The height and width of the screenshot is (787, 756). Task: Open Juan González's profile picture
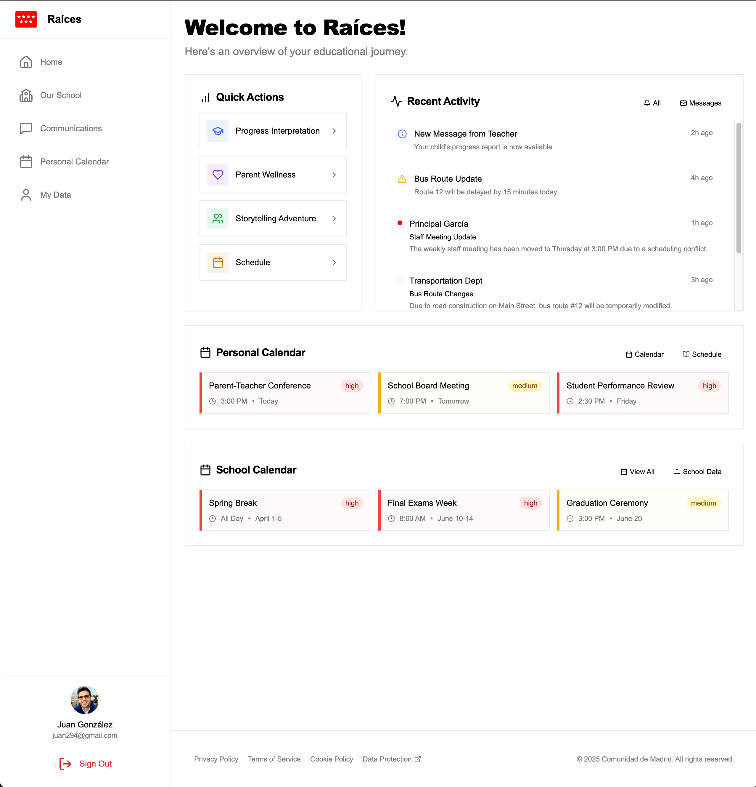[x=85, y=700]
